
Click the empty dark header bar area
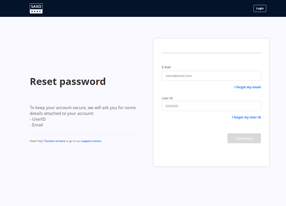144,8
